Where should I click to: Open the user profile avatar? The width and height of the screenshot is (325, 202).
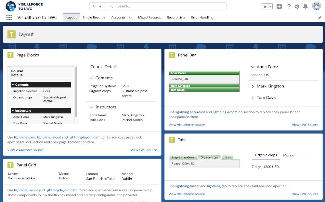pos(316,6)
